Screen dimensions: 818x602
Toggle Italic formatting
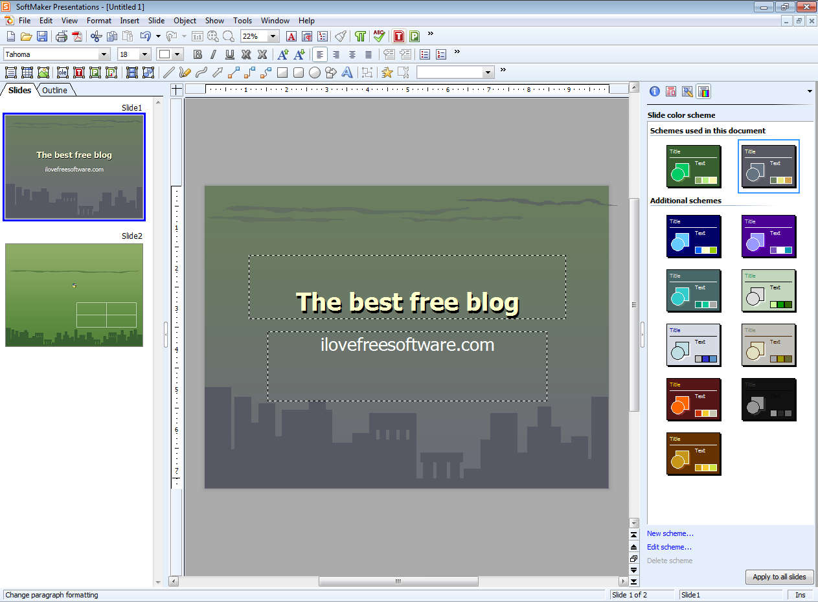pos(213,54)
